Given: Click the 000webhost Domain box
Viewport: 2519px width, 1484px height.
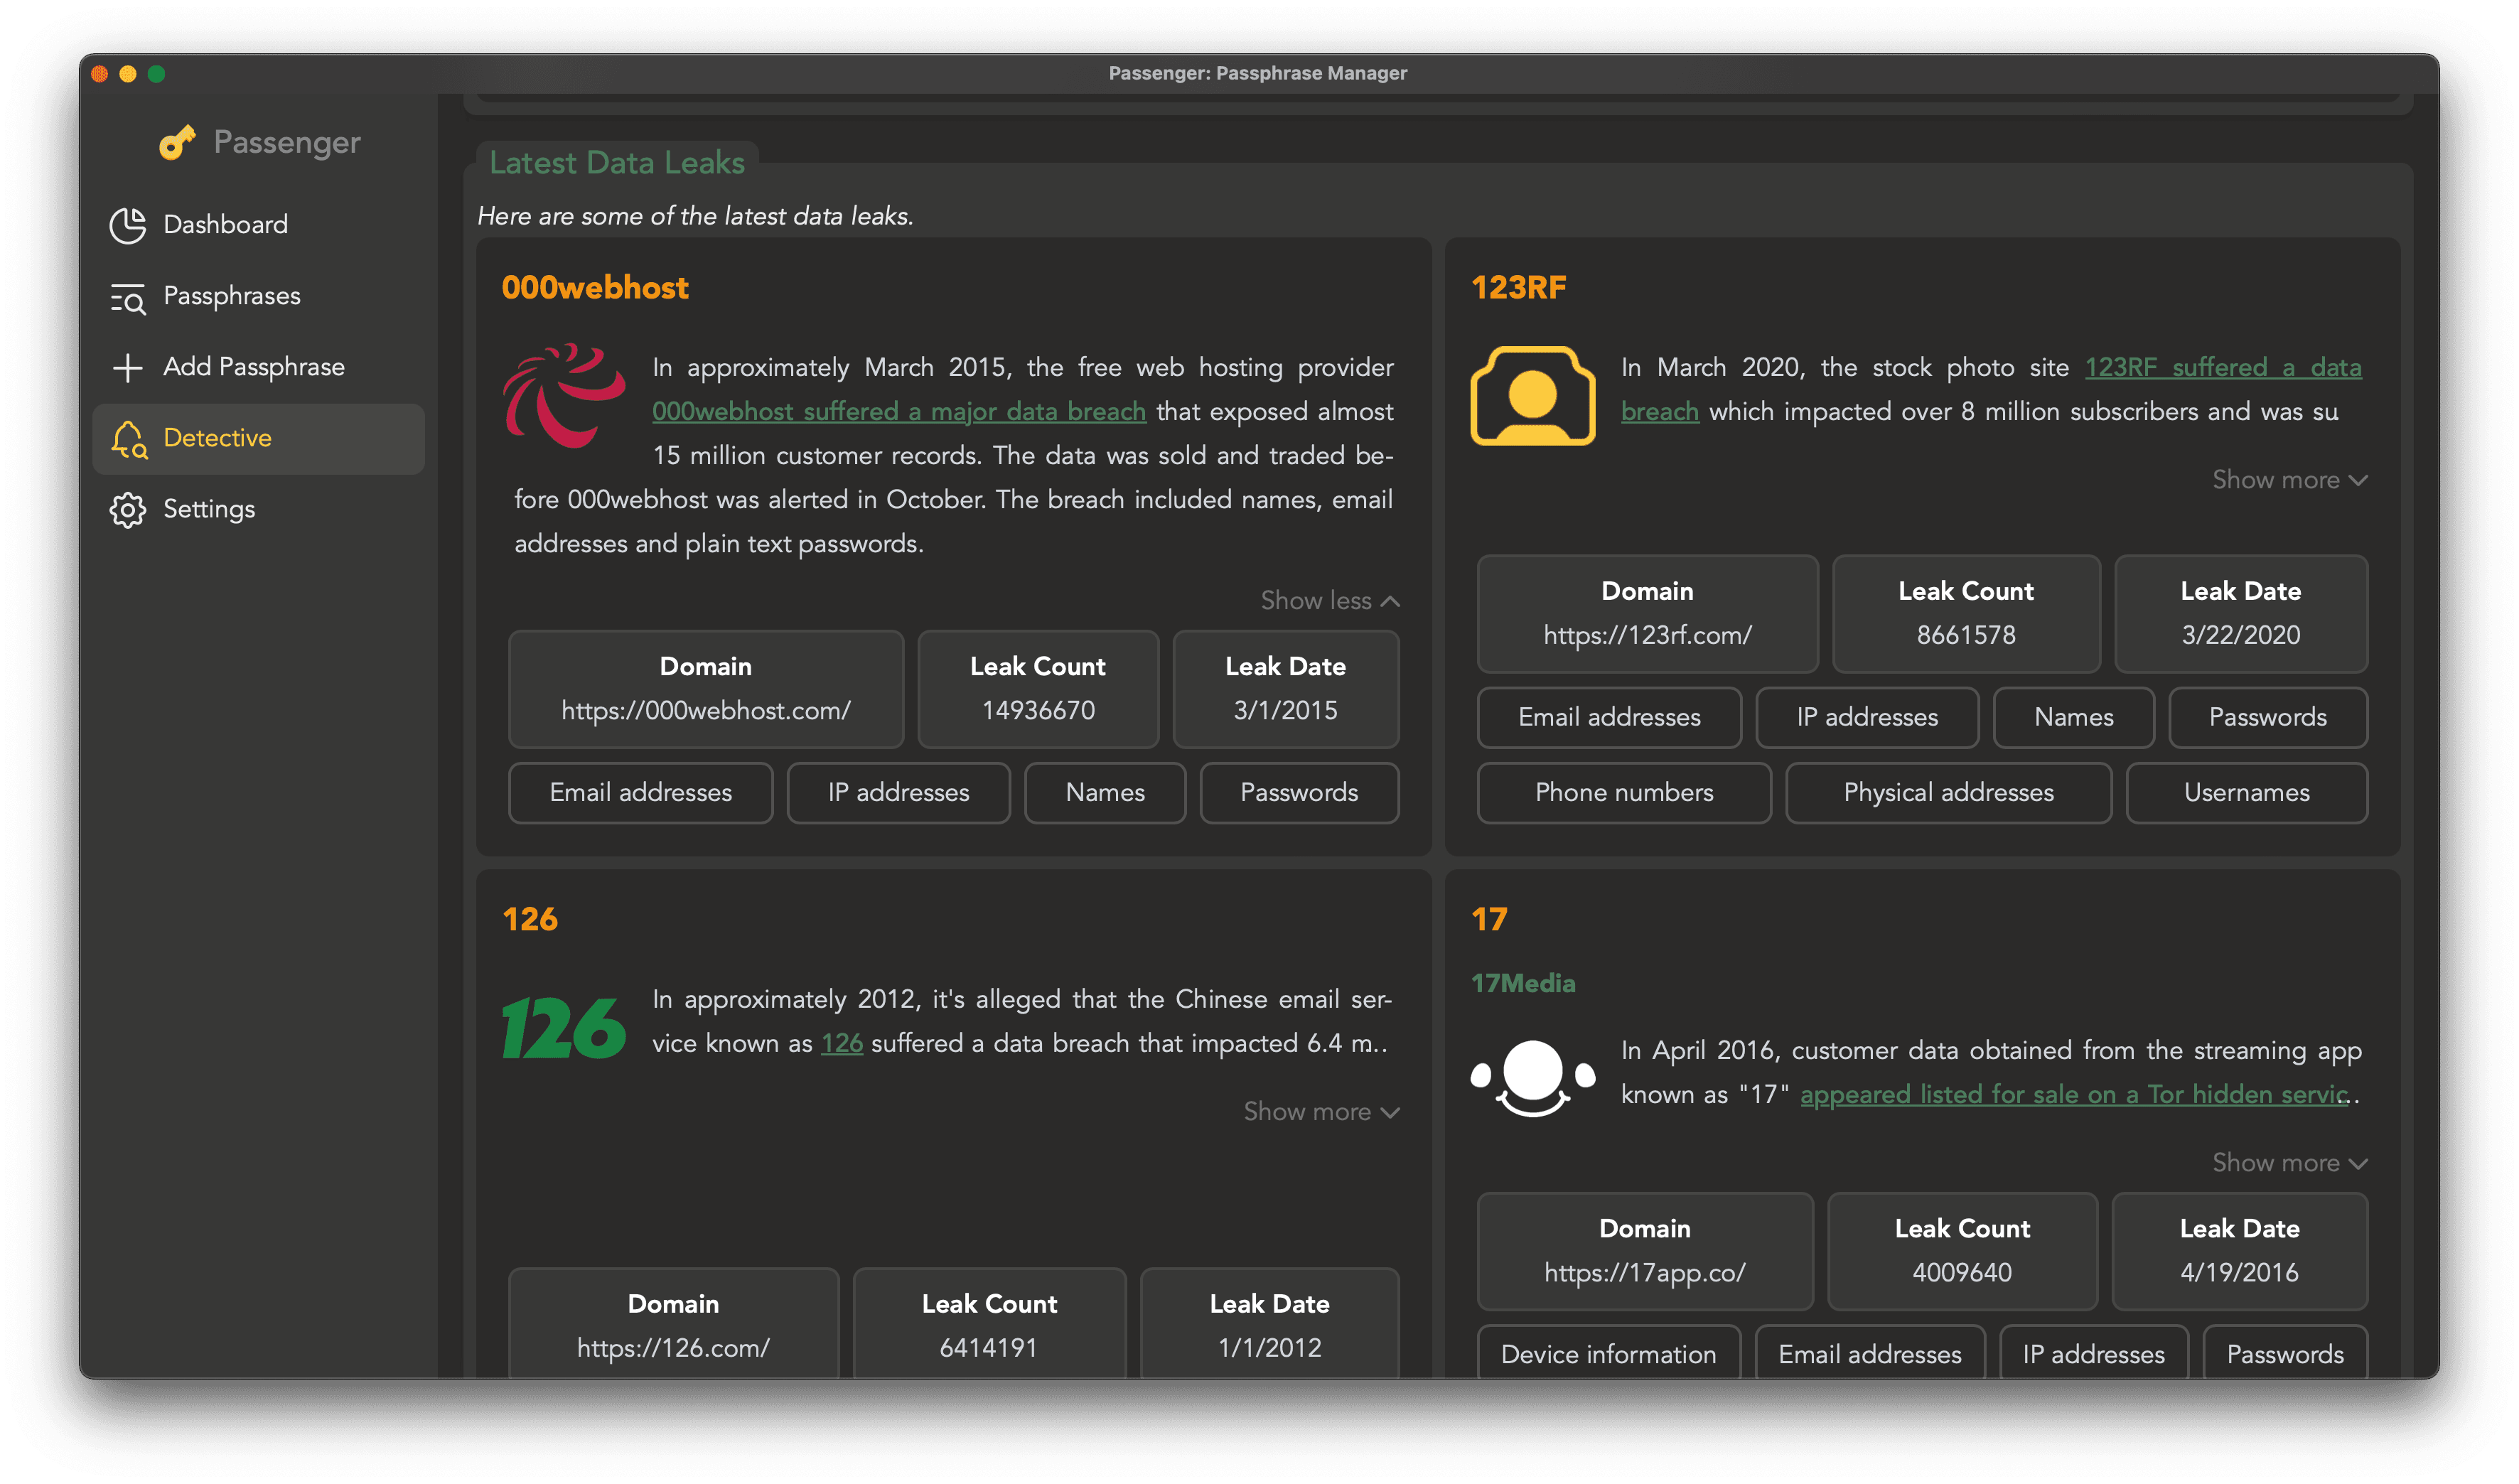Looking at the screenshot, I should [706, 689].
